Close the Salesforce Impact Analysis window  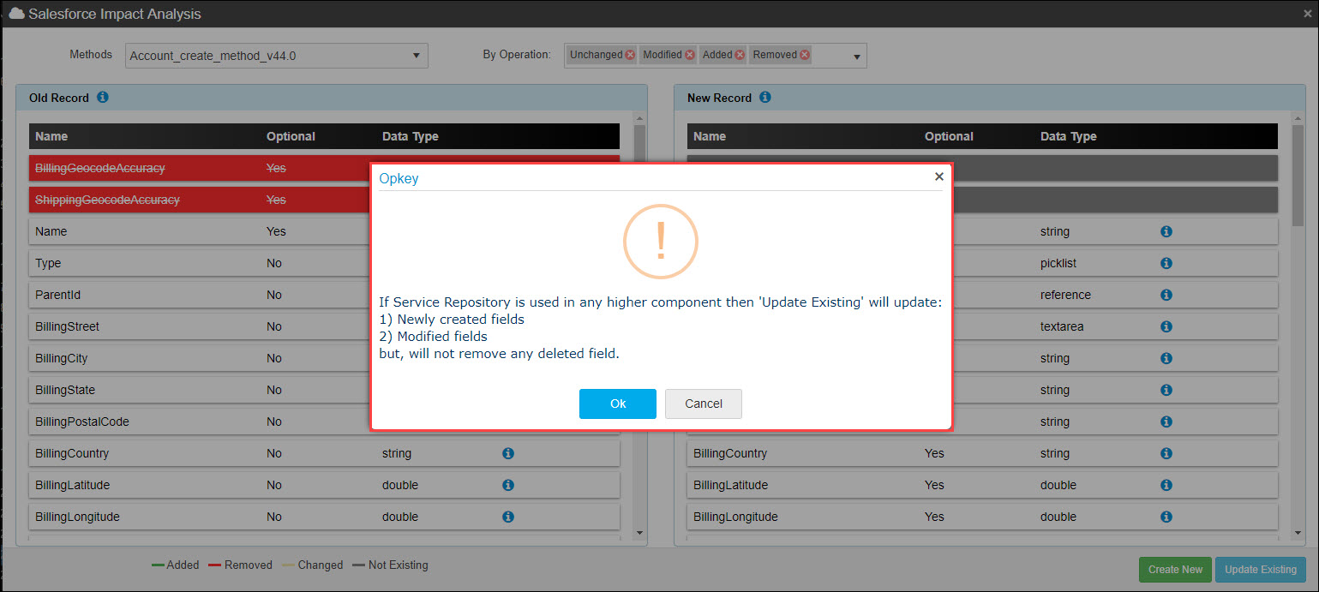pyautogui.click(x=1307, y=14)
